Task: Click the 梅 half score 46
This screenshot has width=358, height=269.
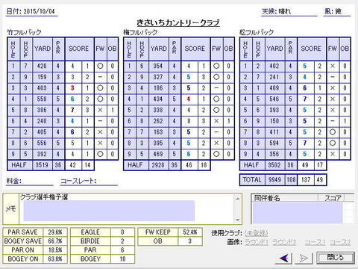Action: (189, 165)
